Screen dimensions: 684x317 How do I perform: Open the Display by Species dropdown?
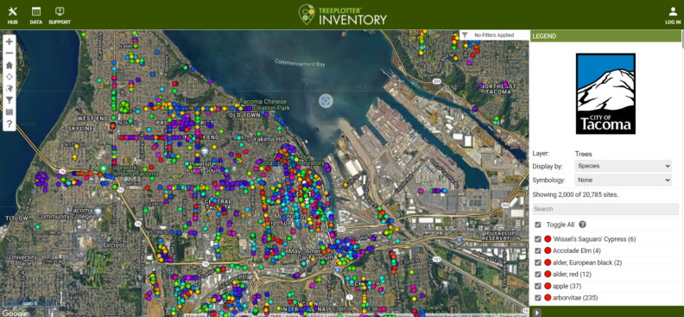pos(624,166)
